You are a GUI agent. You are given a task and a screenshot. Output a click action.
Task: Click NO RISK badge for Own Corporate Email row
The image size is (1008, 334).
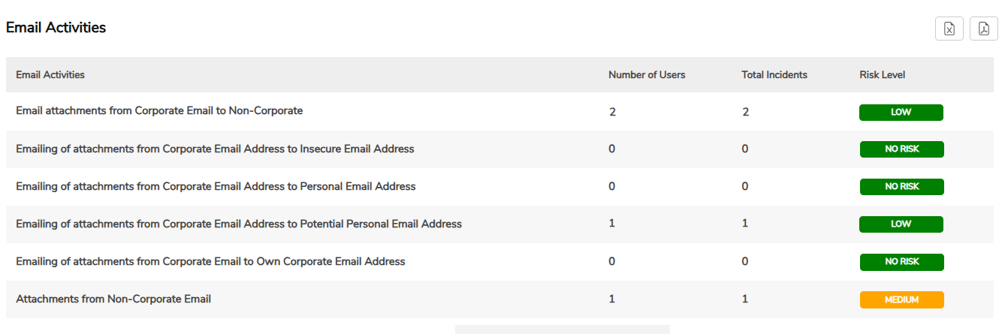coord(901,262)
